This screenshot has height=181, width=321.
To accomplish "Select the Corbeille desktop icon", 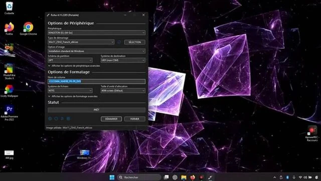I will coord(9,8).
